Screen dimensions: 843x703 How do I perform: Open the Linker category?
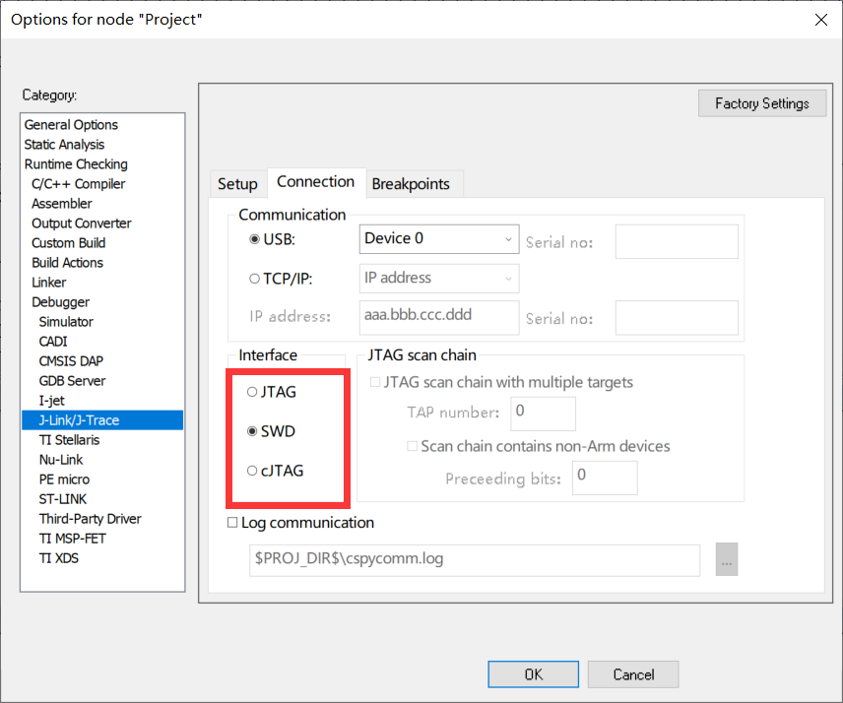click(x=49, y=283)
